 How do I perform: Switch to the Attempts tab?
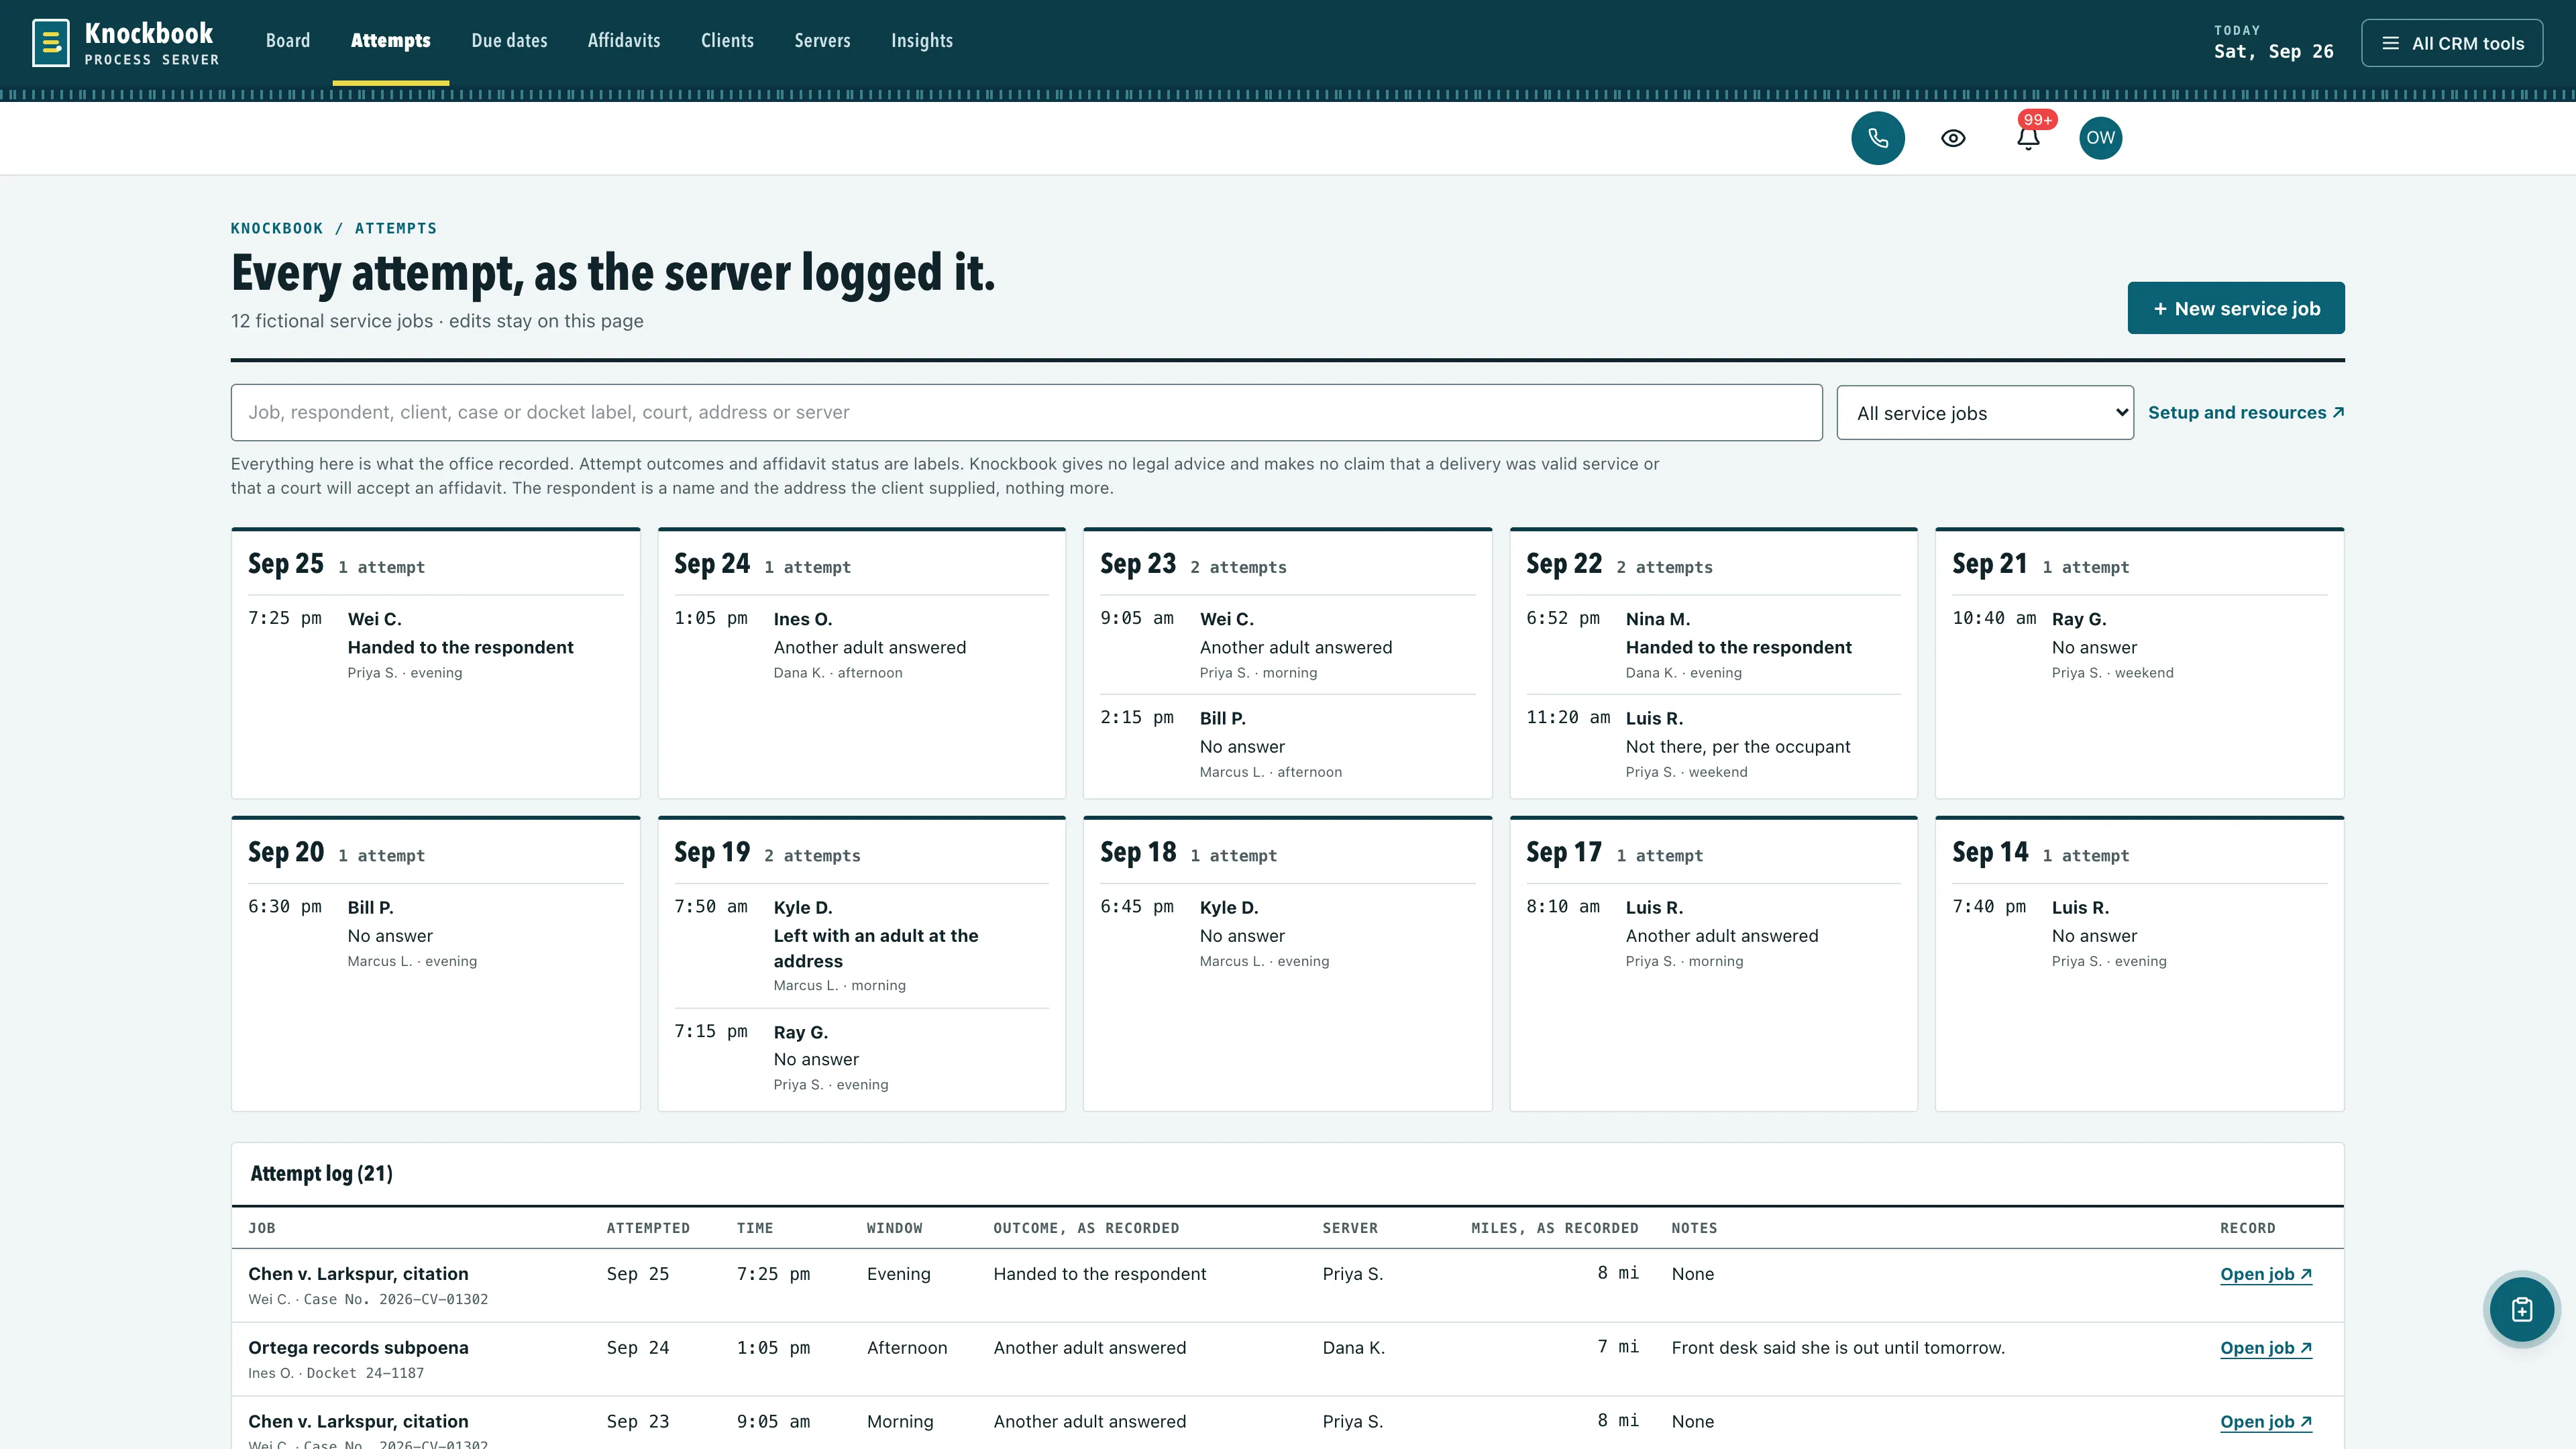tap(390, 41)
